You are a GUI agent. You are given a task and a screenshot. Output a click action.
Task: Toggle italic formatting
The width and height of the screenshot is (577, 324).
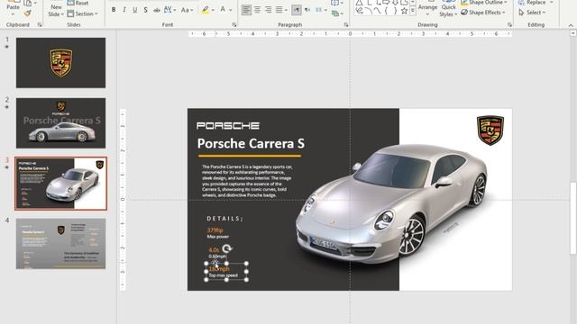click(x=124, y=10)
